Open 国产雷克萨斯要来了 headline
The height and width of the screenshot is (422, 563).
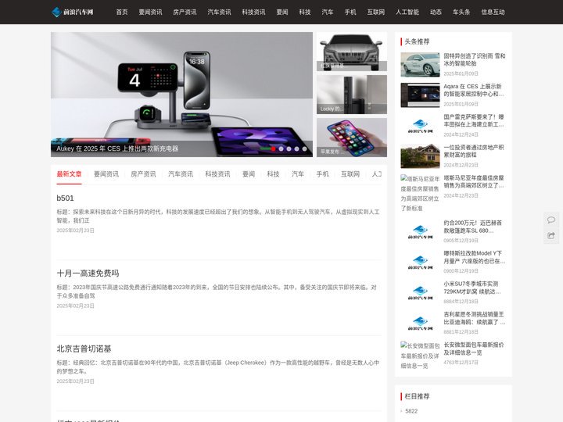click(x=474, y=120)
